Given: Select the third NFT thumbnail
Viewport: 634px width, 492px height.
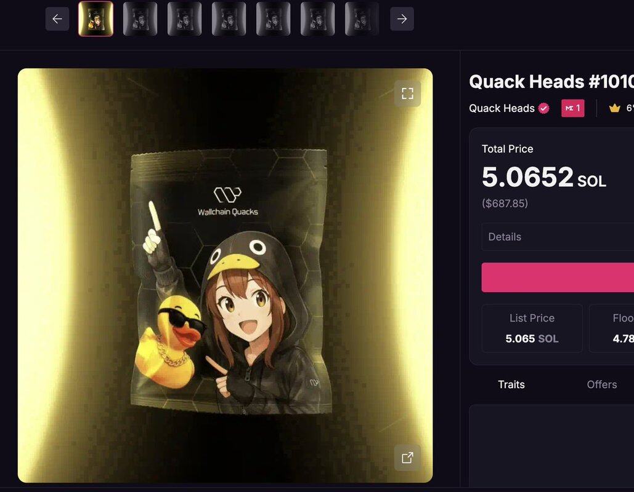Looking at the screenshot, I should pos(185,18).
